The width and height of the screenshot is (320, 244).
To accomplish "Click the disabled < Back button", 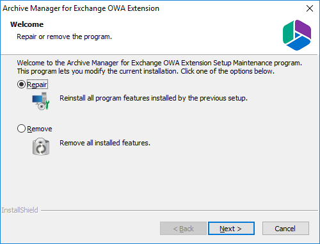I will (183, 229).
